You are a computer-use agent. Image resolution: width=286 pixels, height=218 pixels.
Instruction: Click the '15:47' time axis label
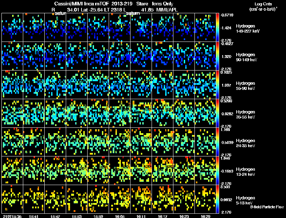coord(55,216)
